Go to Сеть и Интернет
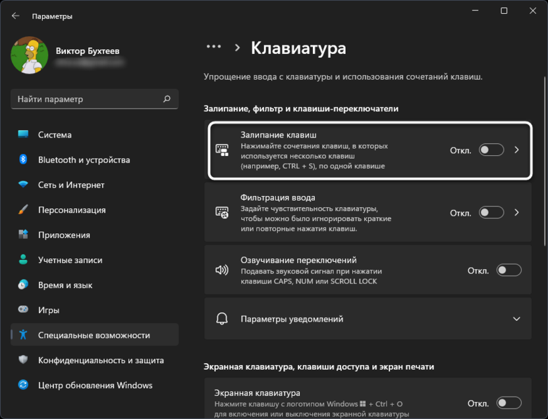Screen dimensions: 548x419 coord(95,185)
